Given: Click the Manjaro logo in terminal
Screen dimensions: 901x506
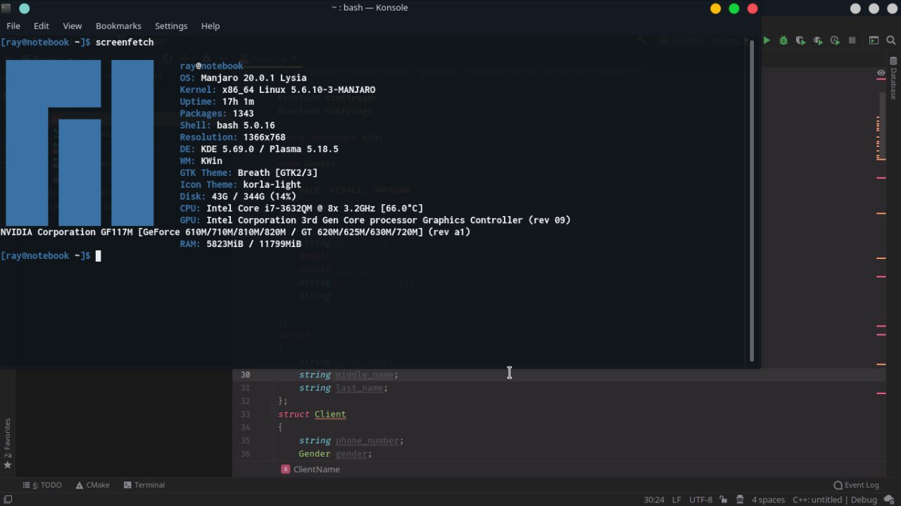Looking at the screenshot, I should coord(80,142).
